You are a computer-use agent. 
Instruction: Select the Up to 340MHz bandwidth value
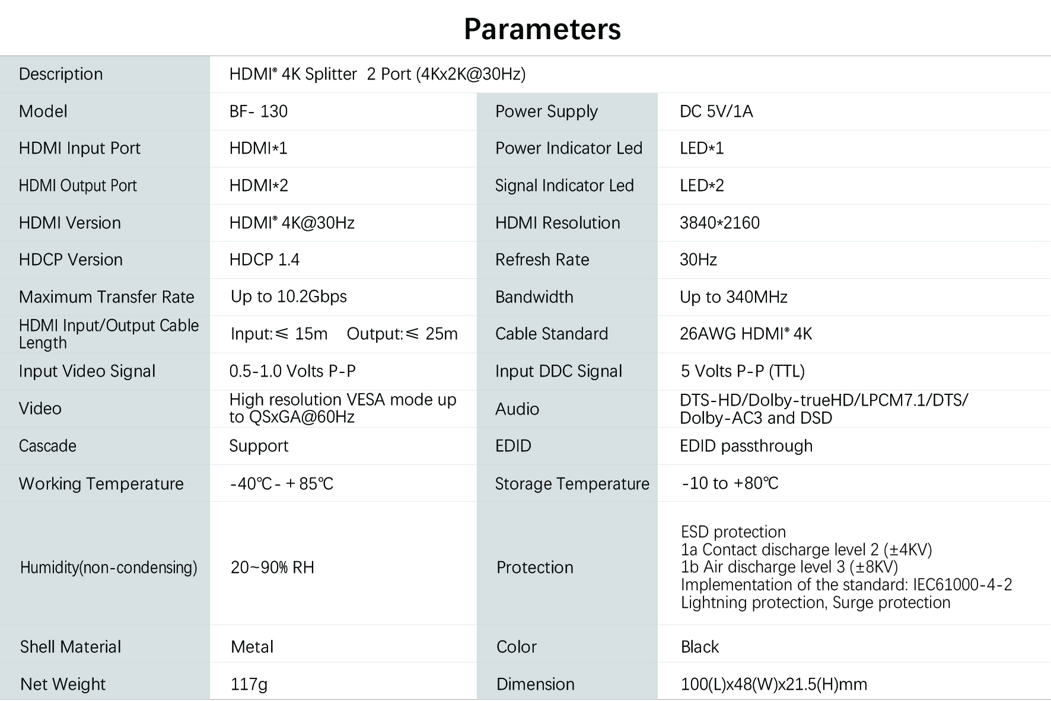coord(733,297)
